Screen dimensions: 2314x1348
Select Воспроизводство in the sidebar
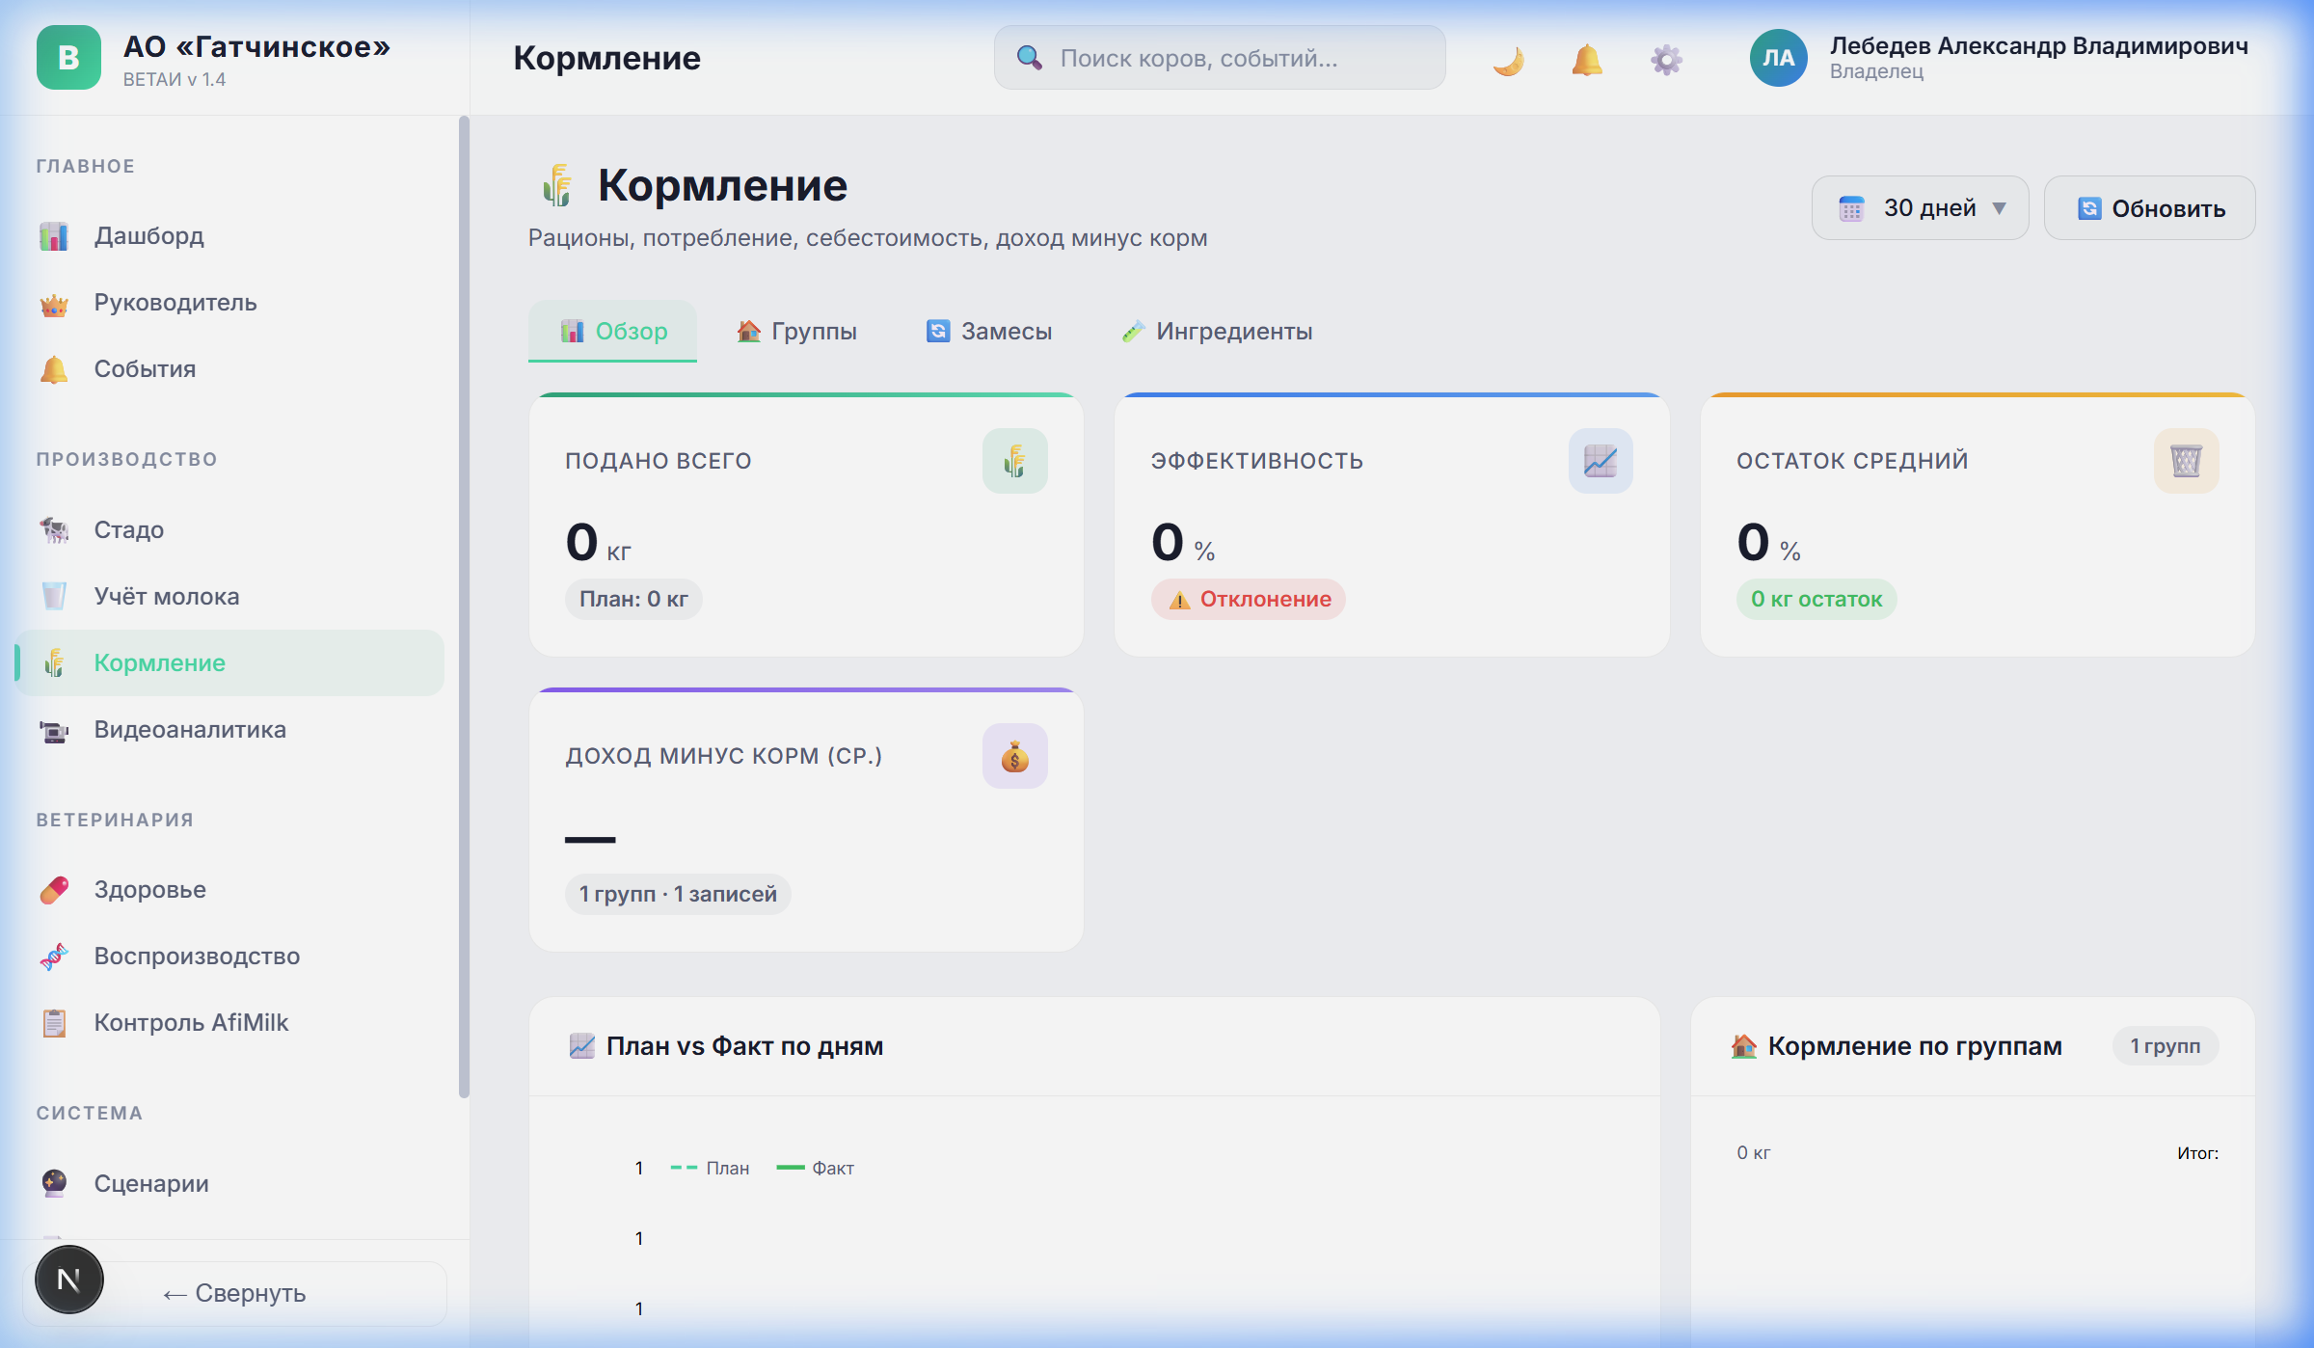tap(196, 956)
